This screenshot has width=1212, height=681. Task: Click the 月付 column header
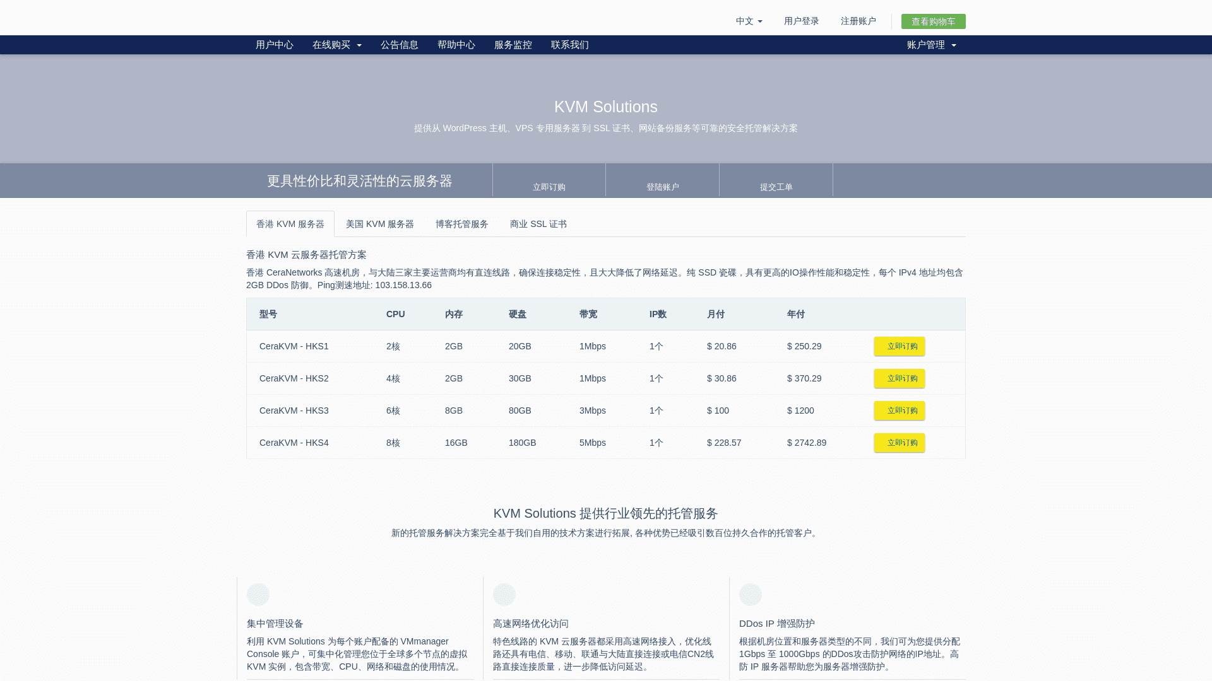716,314
